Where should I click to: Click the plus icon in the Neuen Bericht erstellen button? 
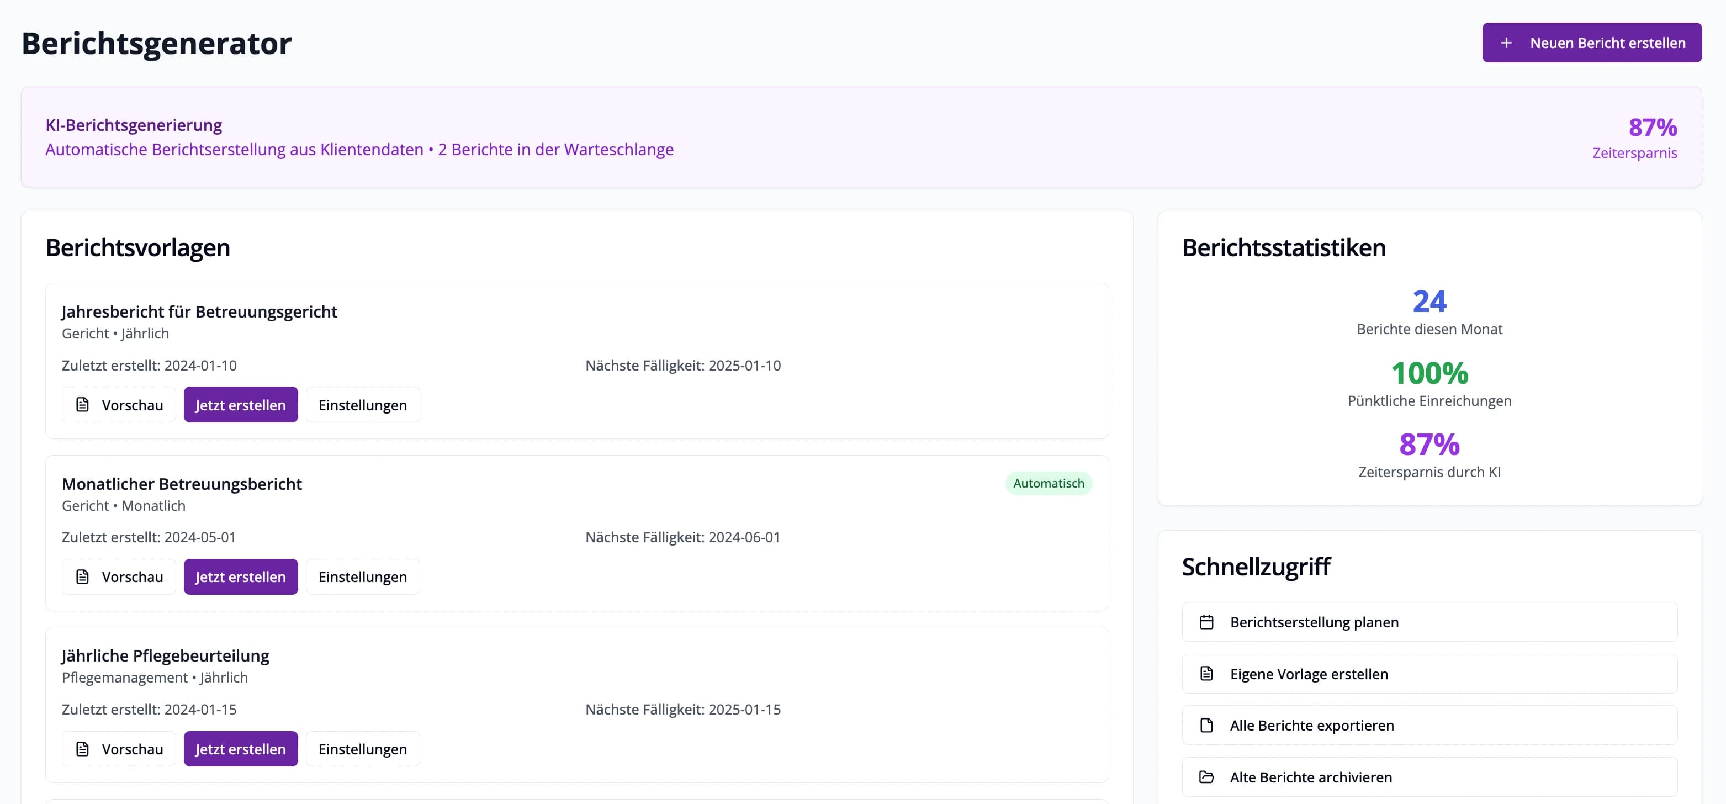tap(1506, 43)
